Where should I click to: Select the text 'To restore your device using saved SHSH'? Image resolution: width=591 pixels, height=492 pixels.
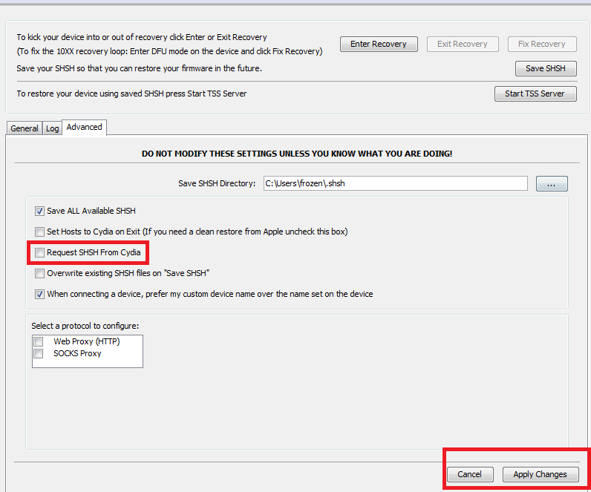90,94
